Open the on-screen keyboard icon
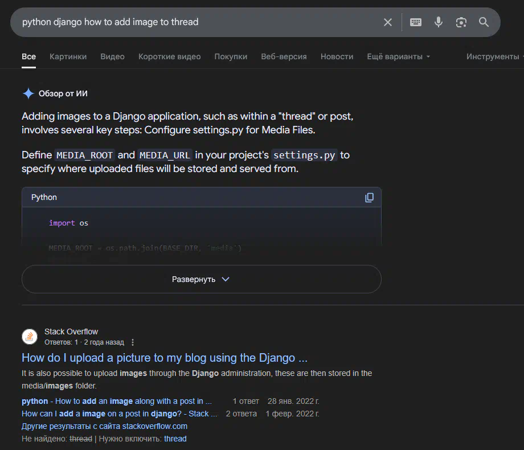 tap(415, 22)
